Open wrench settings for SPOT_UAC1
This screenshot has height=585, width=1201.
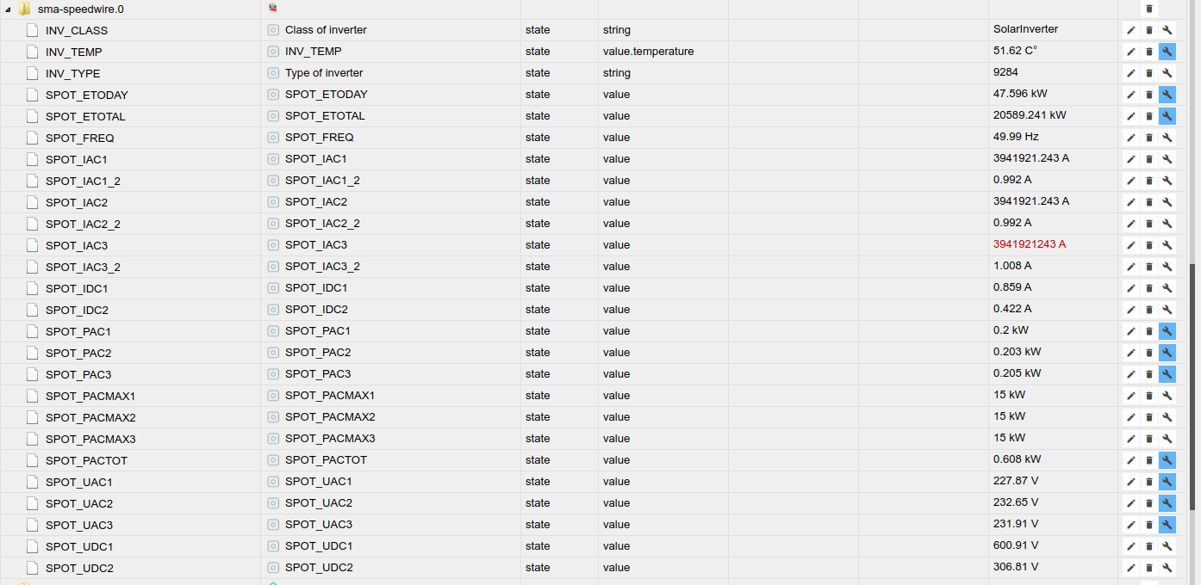point(1167,482)
